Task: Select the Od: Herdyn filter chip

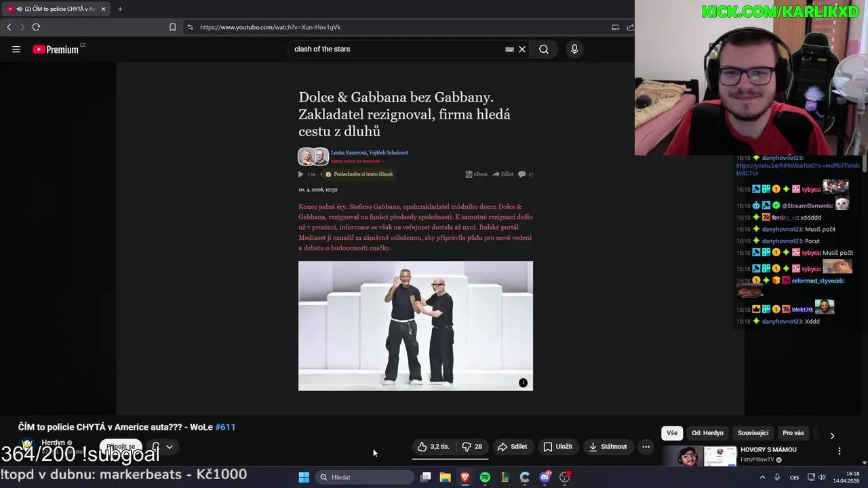Action: click(x=707, y=433)
